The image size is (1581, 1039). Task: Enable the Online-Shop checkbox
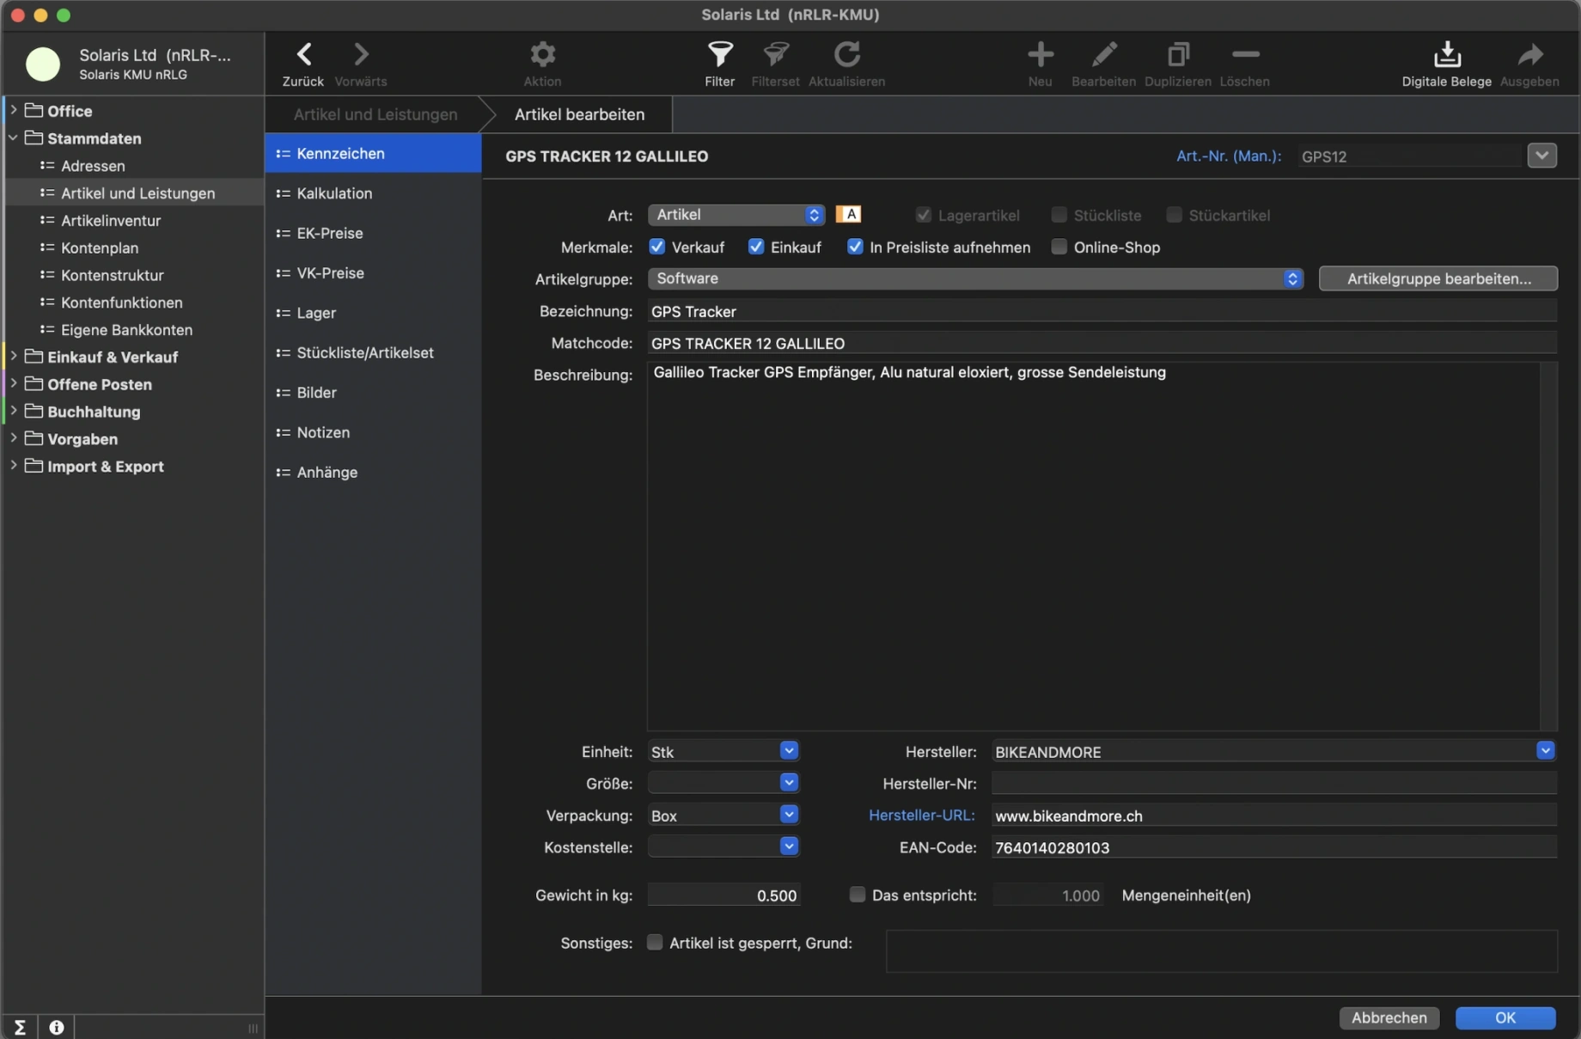point(1059,248)
